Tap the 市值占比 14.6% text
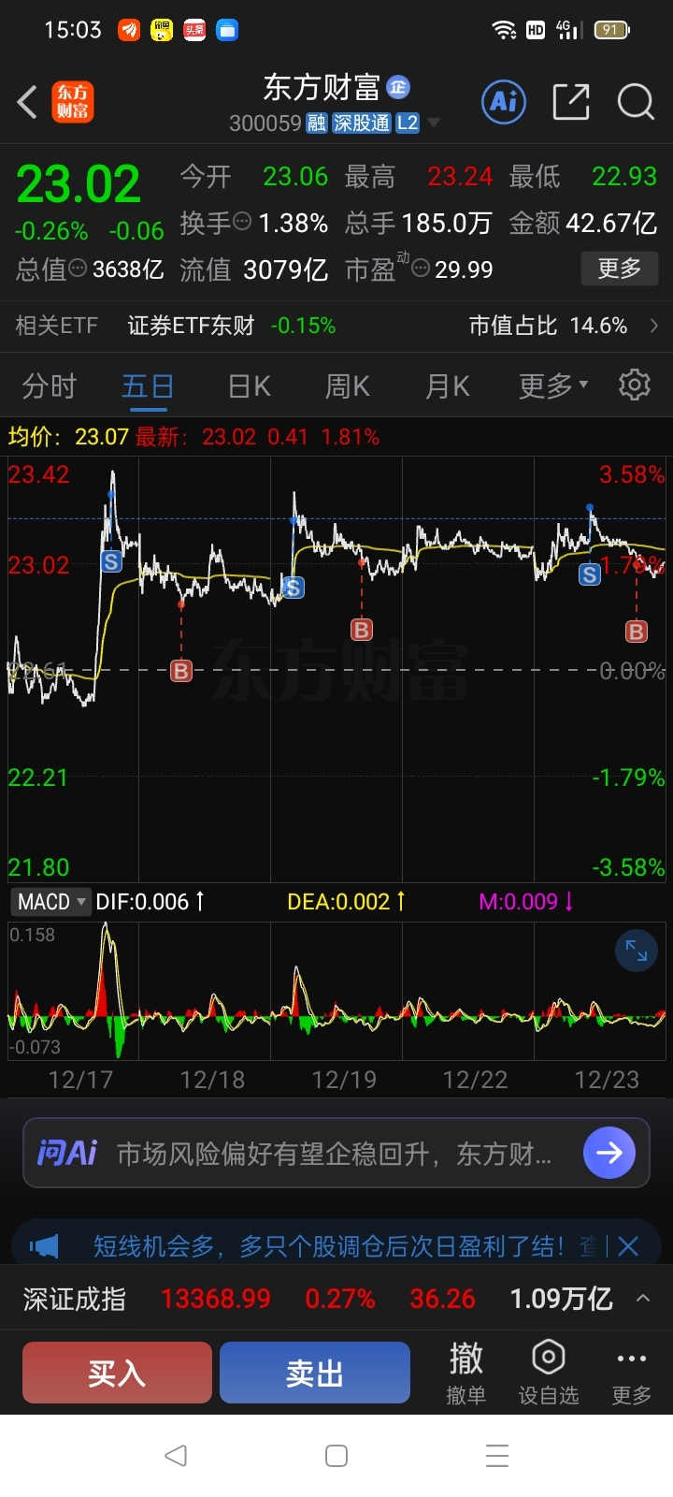The height and width of the screenshot is (1497, 673). coord(548,326)
